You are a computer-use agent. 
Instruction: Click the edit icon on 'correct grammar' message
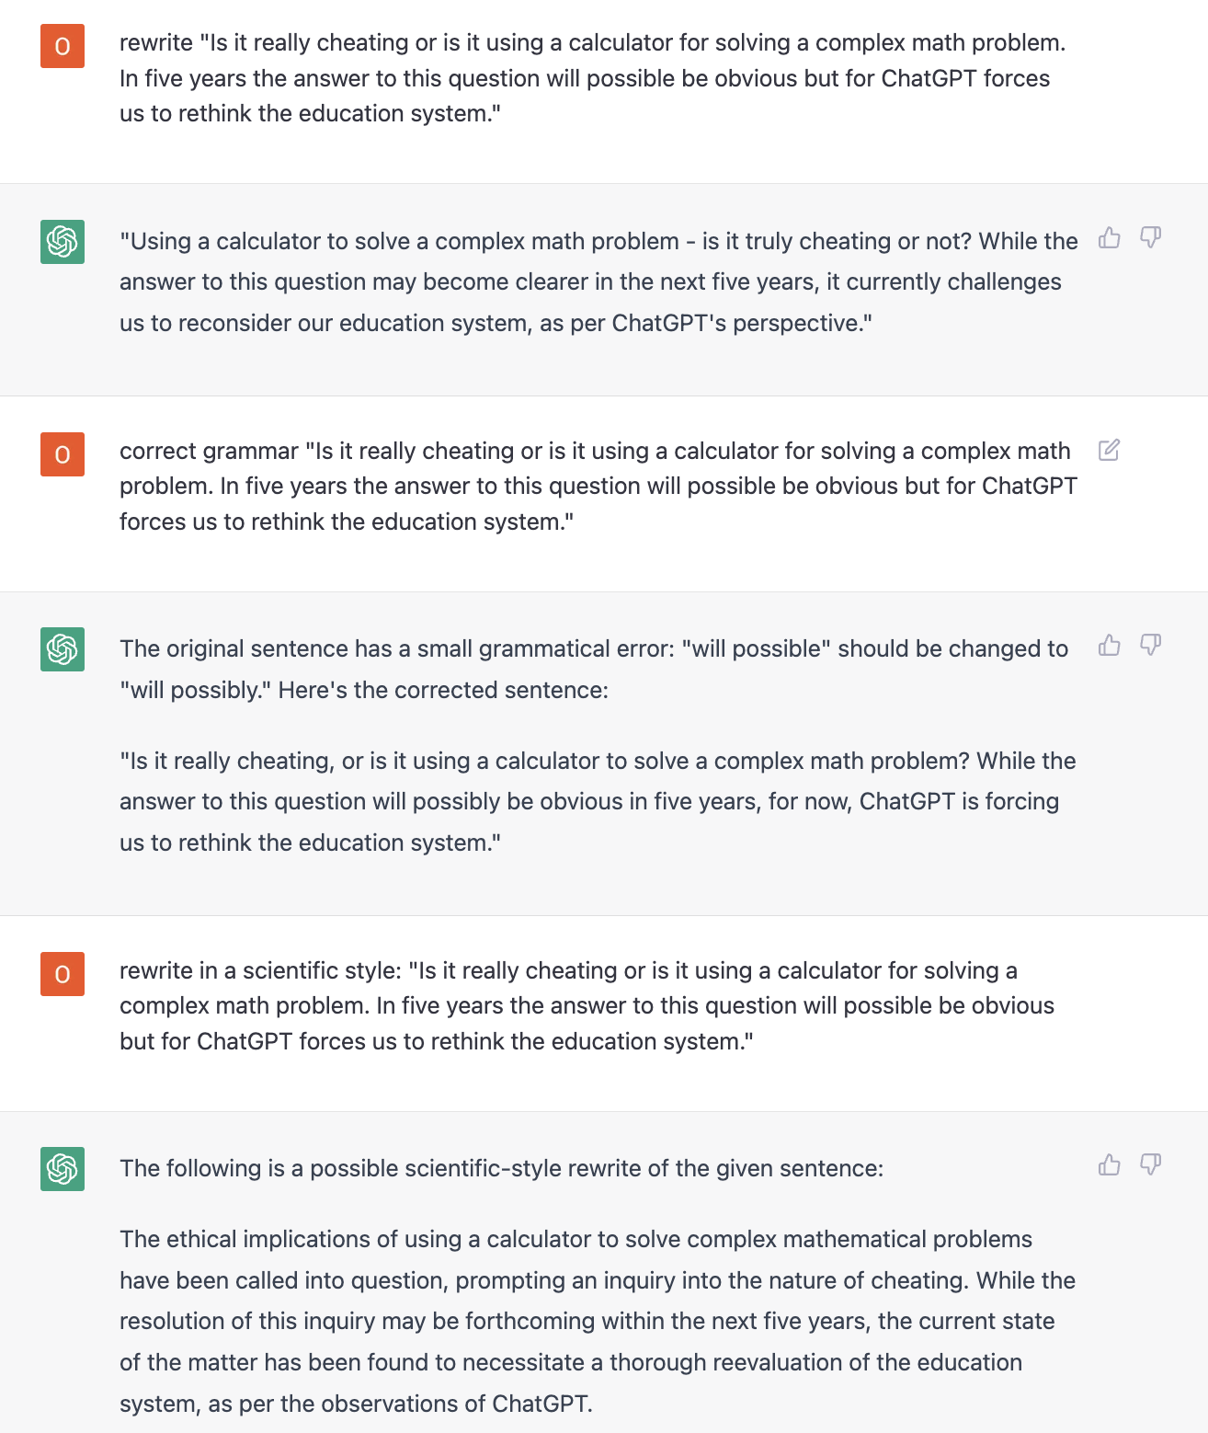(x=1110, y=450)
